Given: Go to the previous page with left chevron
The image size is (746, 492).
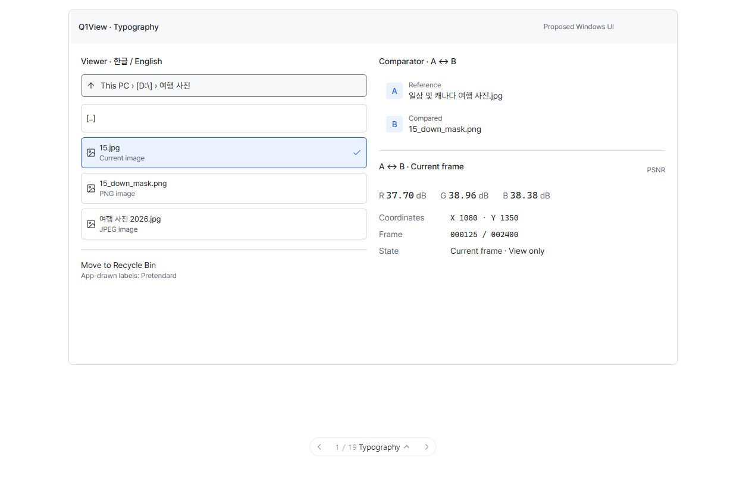Looking at the screenshot, I should [x=319, y=447].
